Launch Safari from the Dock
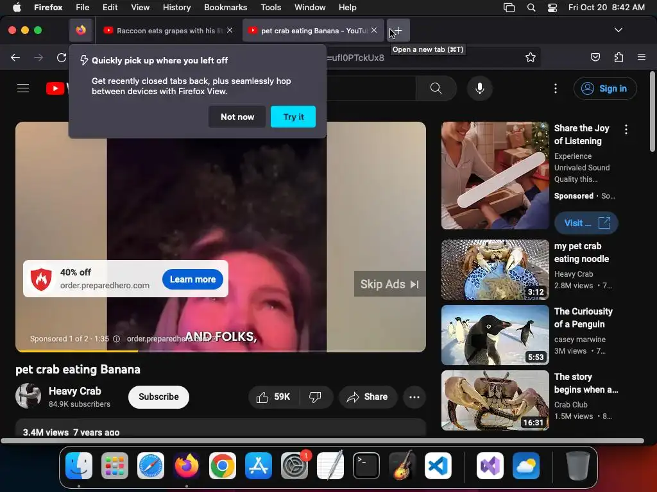Screen dimensions: 657x492 (x=151, y=466)
